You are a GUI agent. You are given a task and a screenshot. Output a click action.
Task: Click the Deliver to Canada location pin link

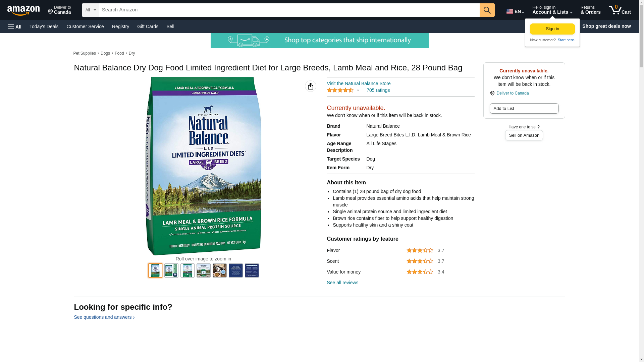click(512, 93)
